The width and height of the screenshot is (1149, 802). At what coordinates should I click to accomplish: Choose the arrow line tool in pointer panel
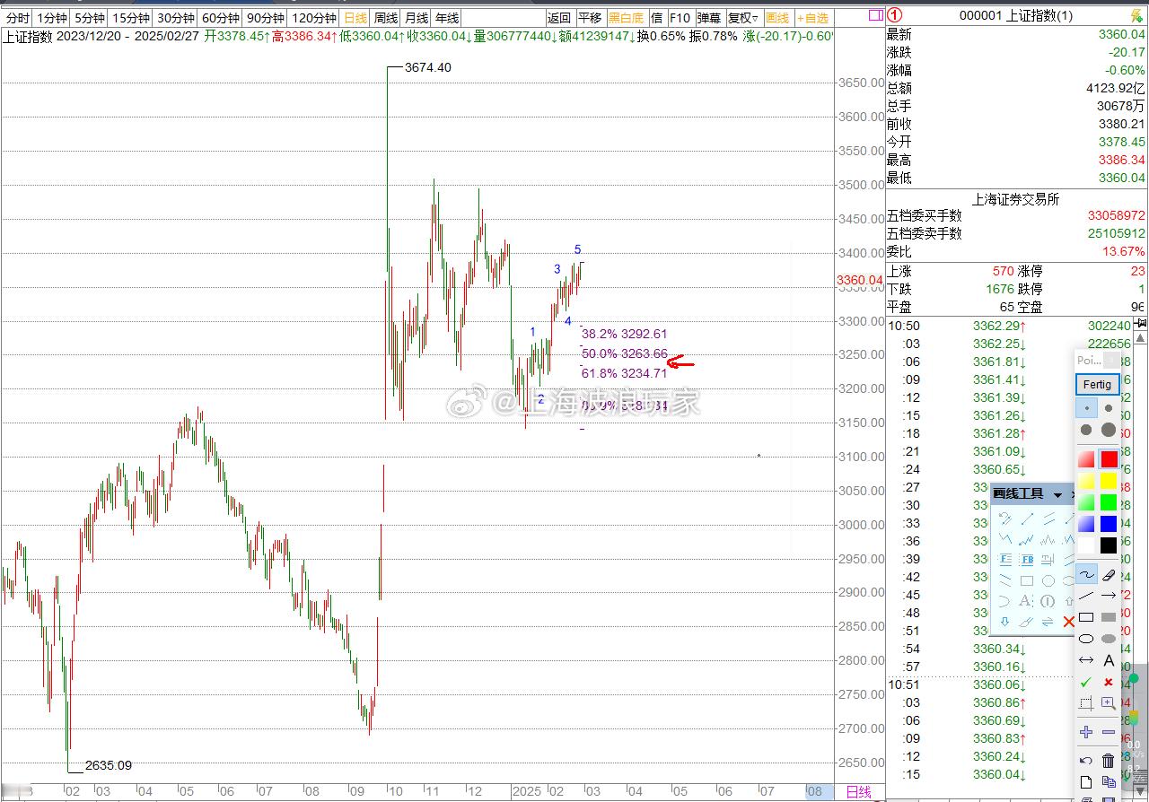1109,595
